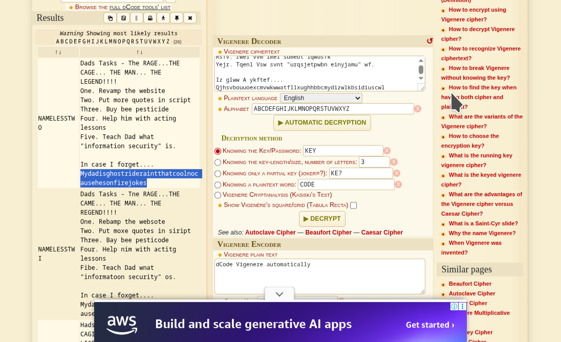Open How to encrypt using Vigenere cipher

[x=473, y=15]
